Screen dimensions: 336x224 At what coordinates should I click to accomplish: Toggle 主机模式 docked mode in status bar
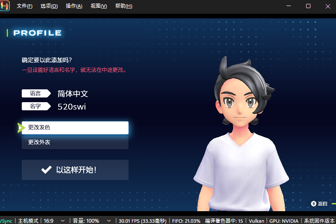(28, 221)
